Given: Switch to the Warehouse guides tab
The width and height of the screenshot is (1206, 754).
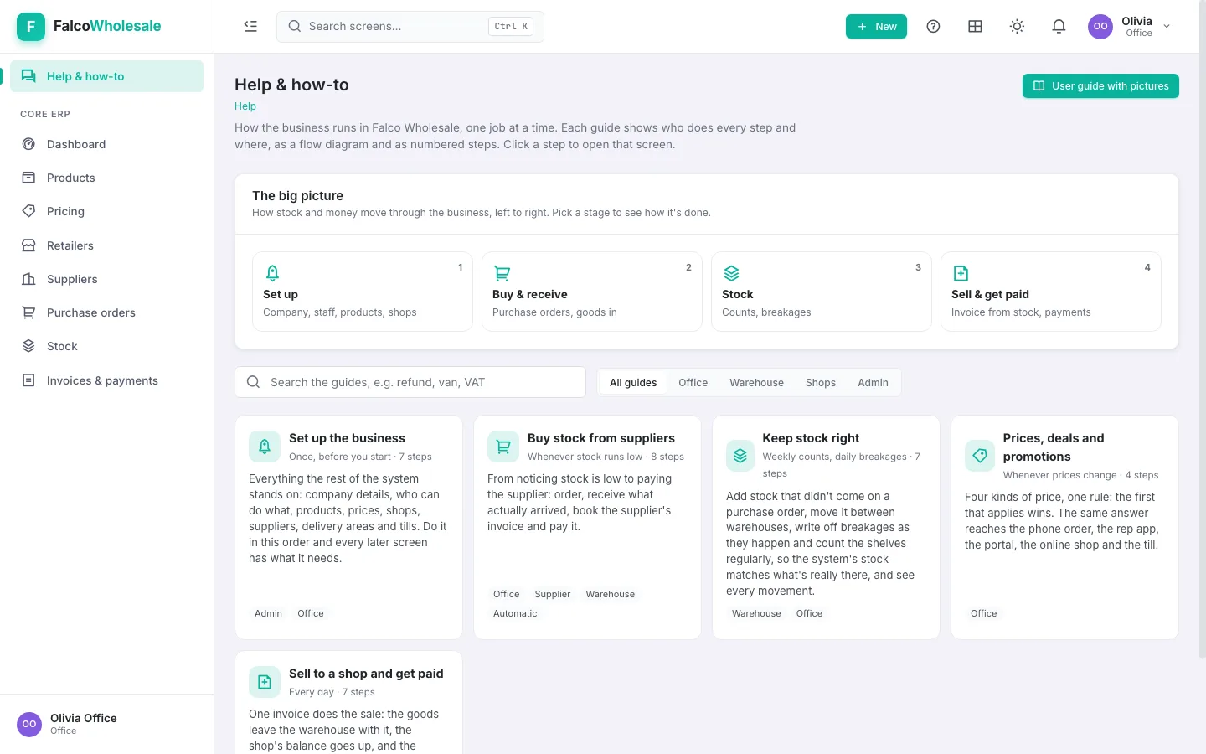Looking at the screenshot, I should pyautogui.click(x=756, y=382).
